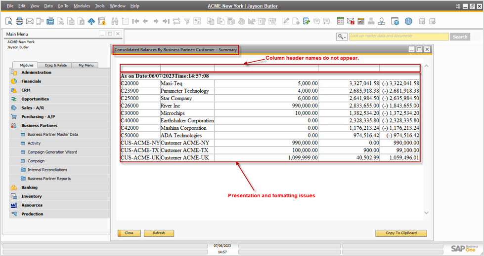
Task: Click the Launch Application blue arrows icon
Action: pyautogui.click(x=91, y=21)
